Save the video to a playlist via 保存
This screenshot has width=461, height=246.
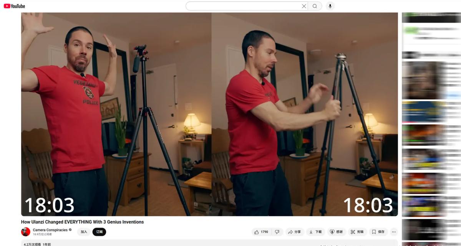click(x=378, y=232)
